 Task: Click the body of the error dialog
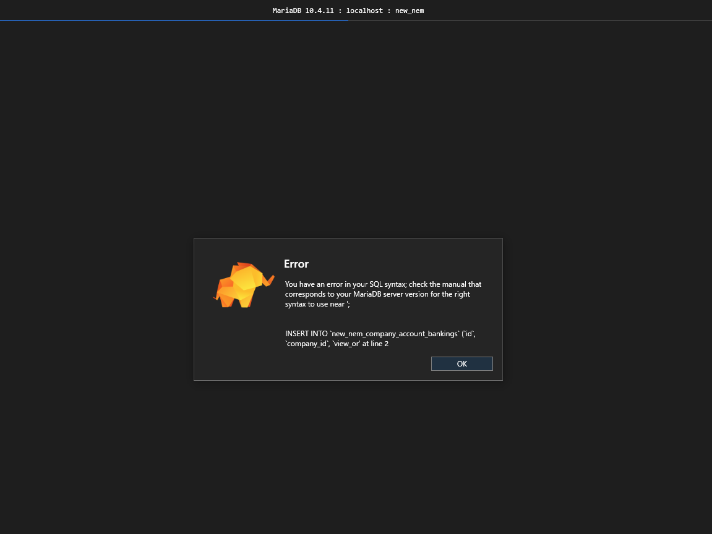click(348, 309)
